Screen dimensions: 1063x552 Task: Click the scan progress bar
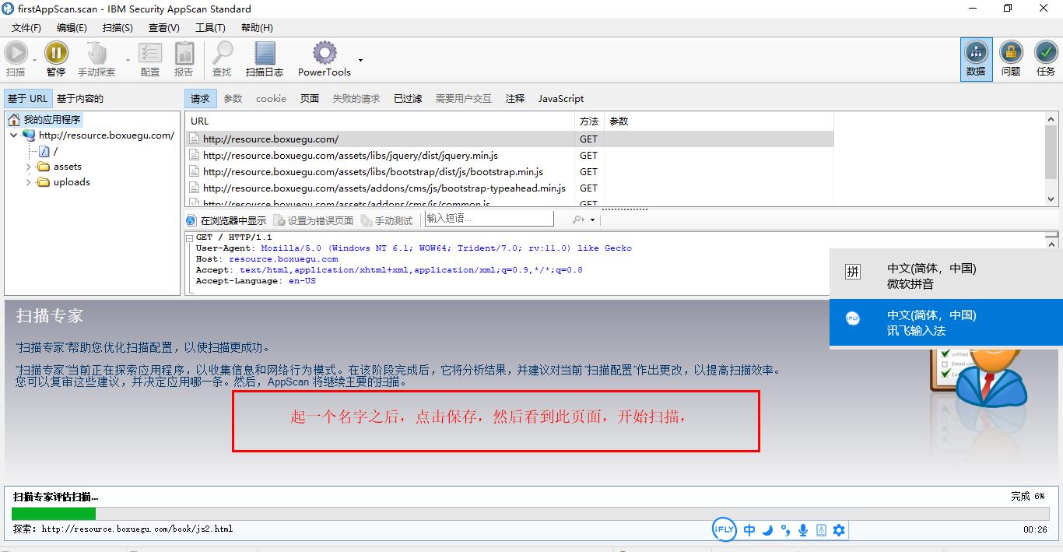(x=530, y=513)
